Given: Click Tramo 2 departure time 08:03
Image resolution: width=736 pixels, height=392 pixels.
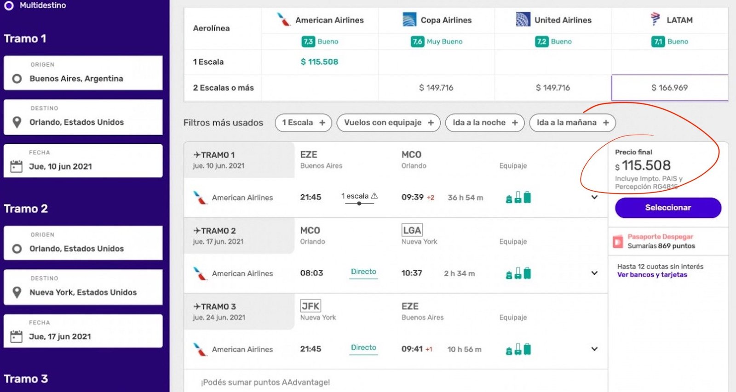Looking at the screenshot, I should pos(311,273).
